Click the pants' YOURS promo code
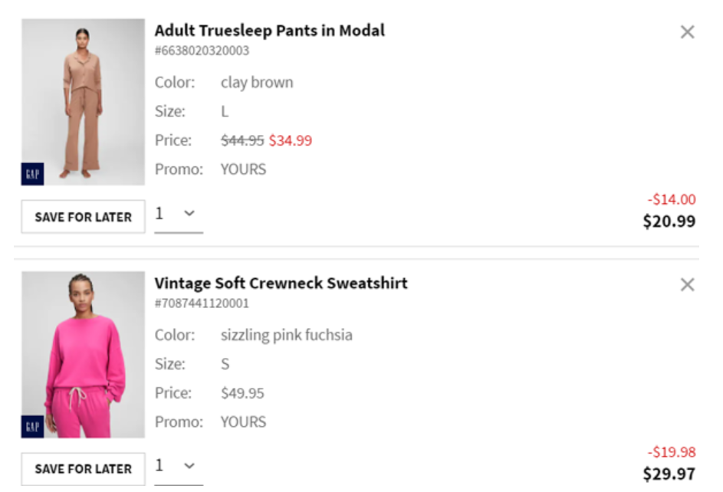 (243, 169)
